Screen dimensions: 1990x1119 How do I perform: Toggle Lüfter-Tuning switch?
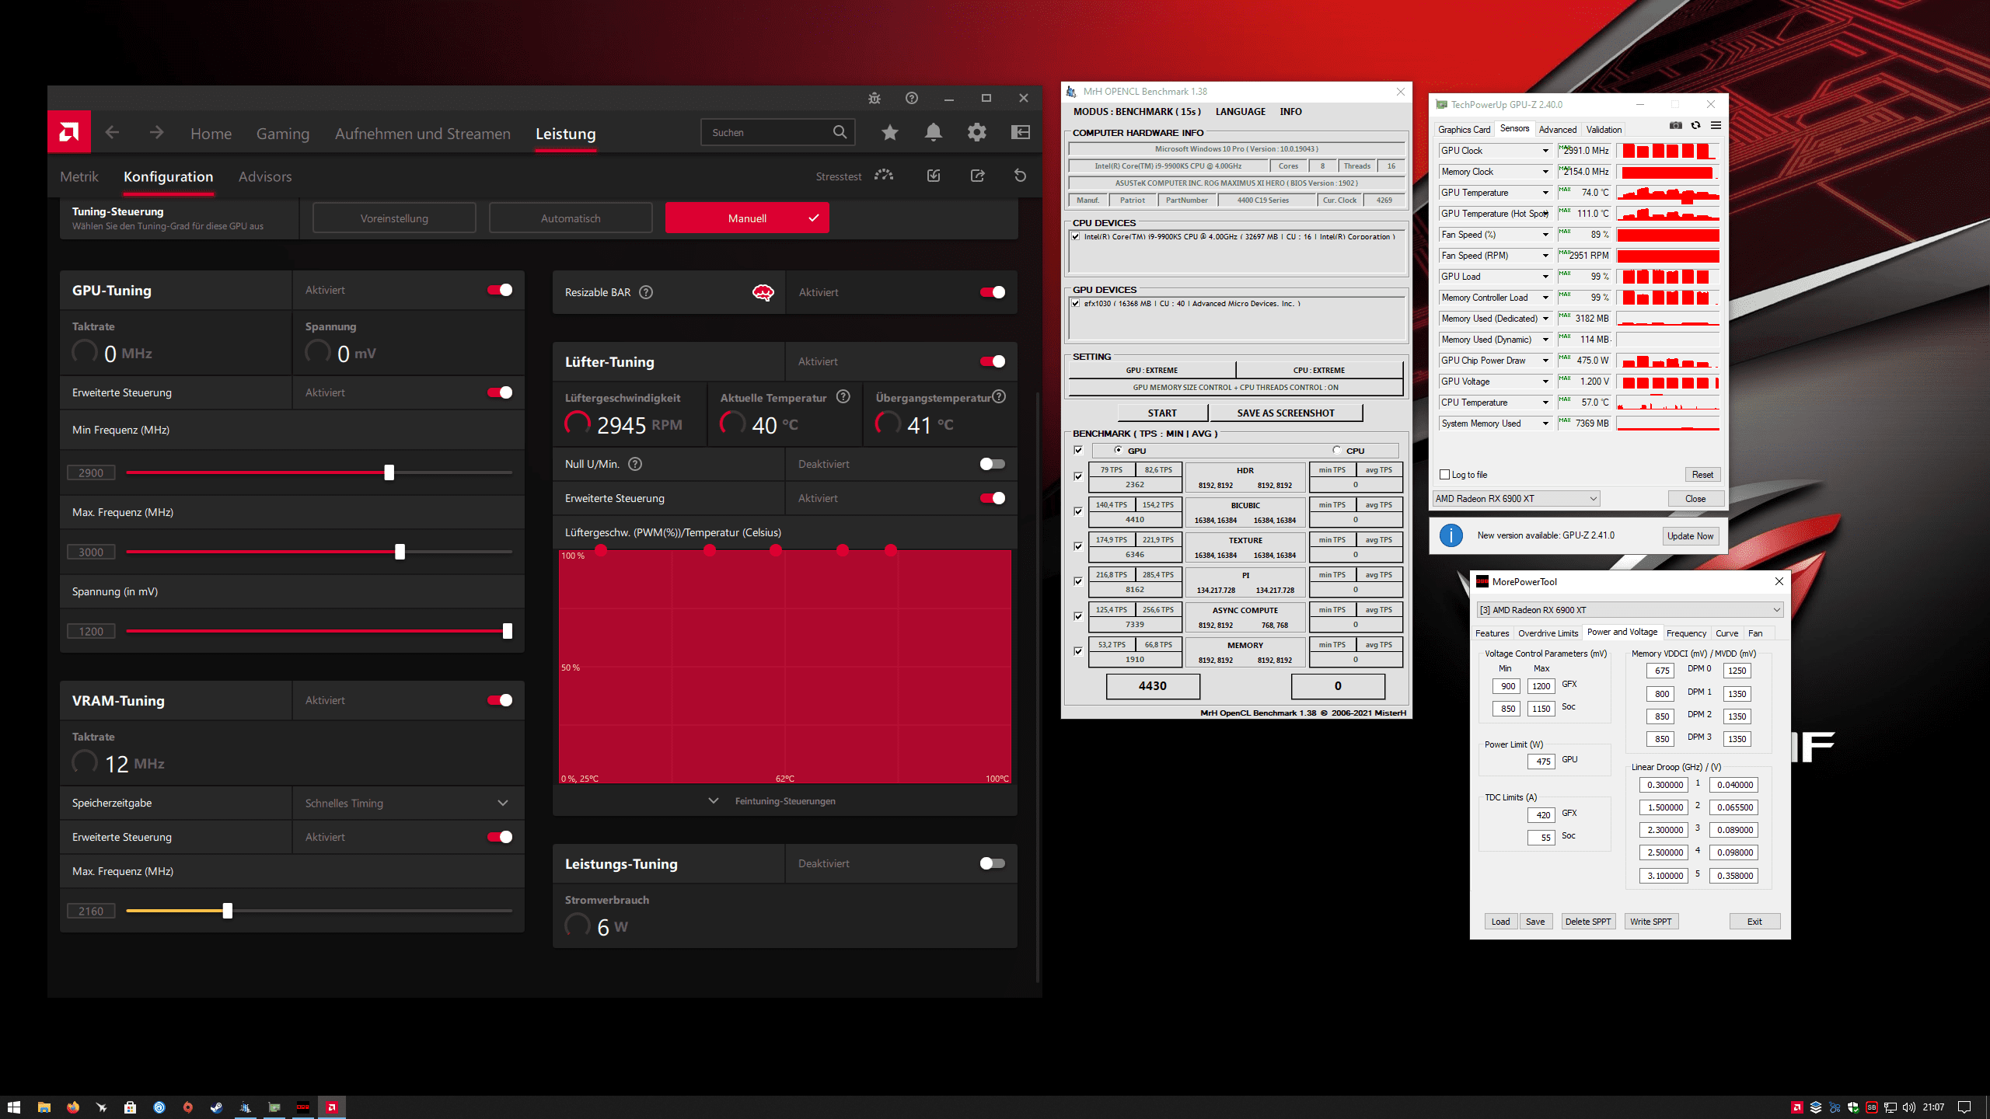tap(993, 361)
